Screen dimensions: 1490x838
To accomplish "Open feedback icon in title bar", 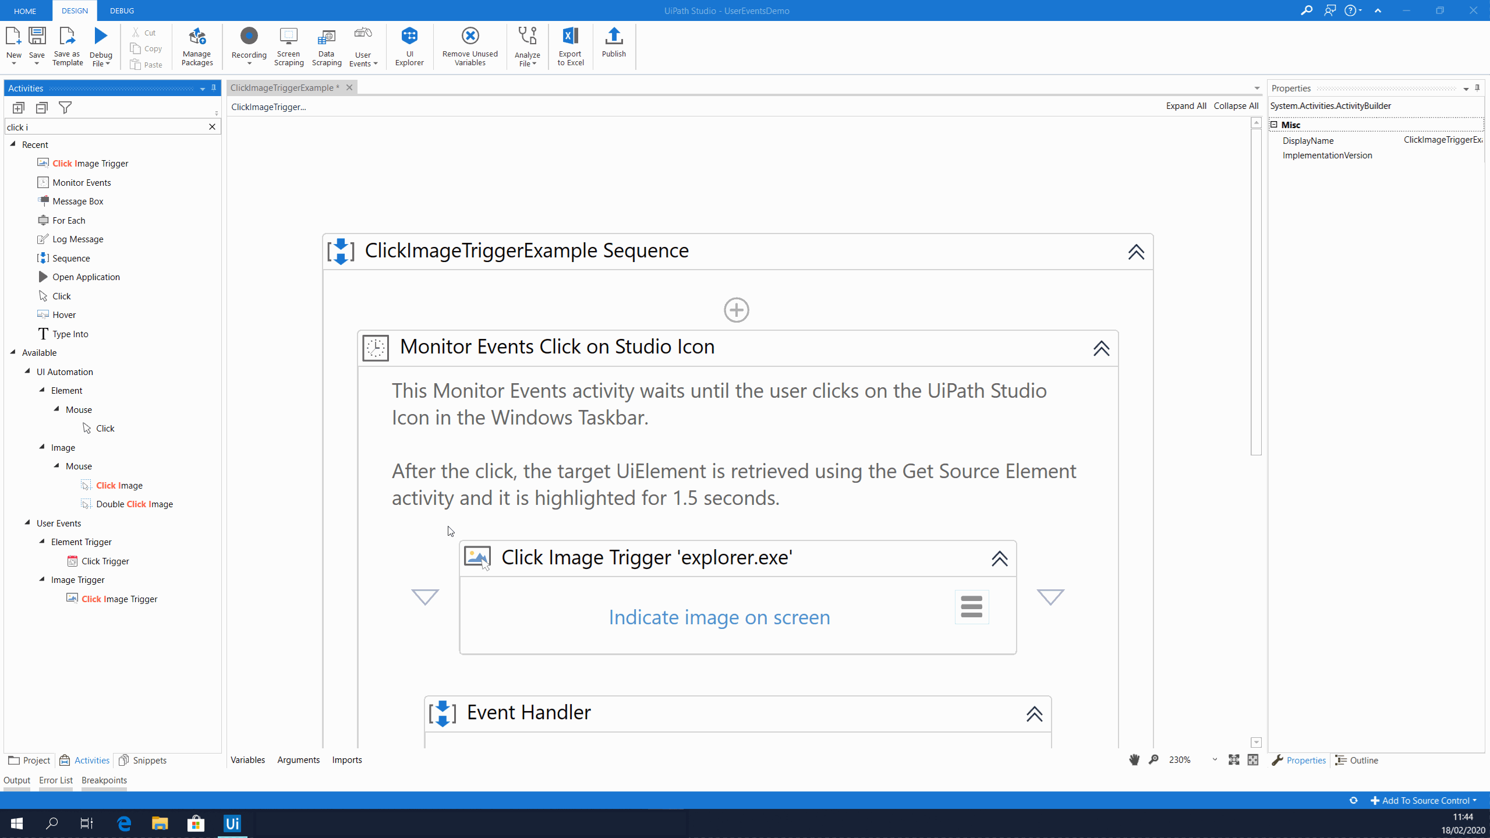I will [1329, 10].
